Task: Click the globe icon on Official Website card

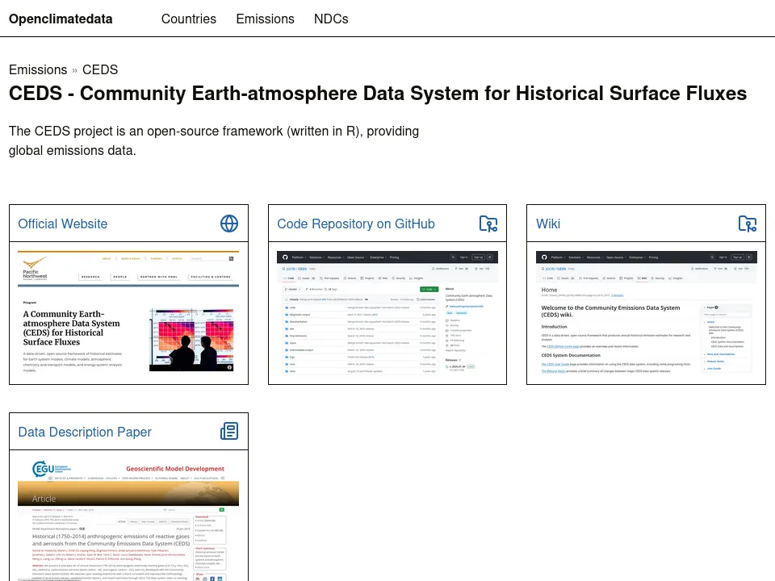Action: click(228, 224)
